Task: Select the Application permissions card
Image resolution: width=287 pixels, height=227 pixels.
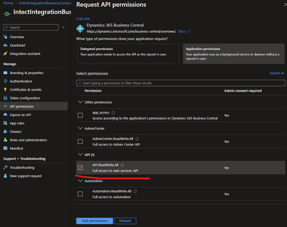Action: click(x=234, y=54)
